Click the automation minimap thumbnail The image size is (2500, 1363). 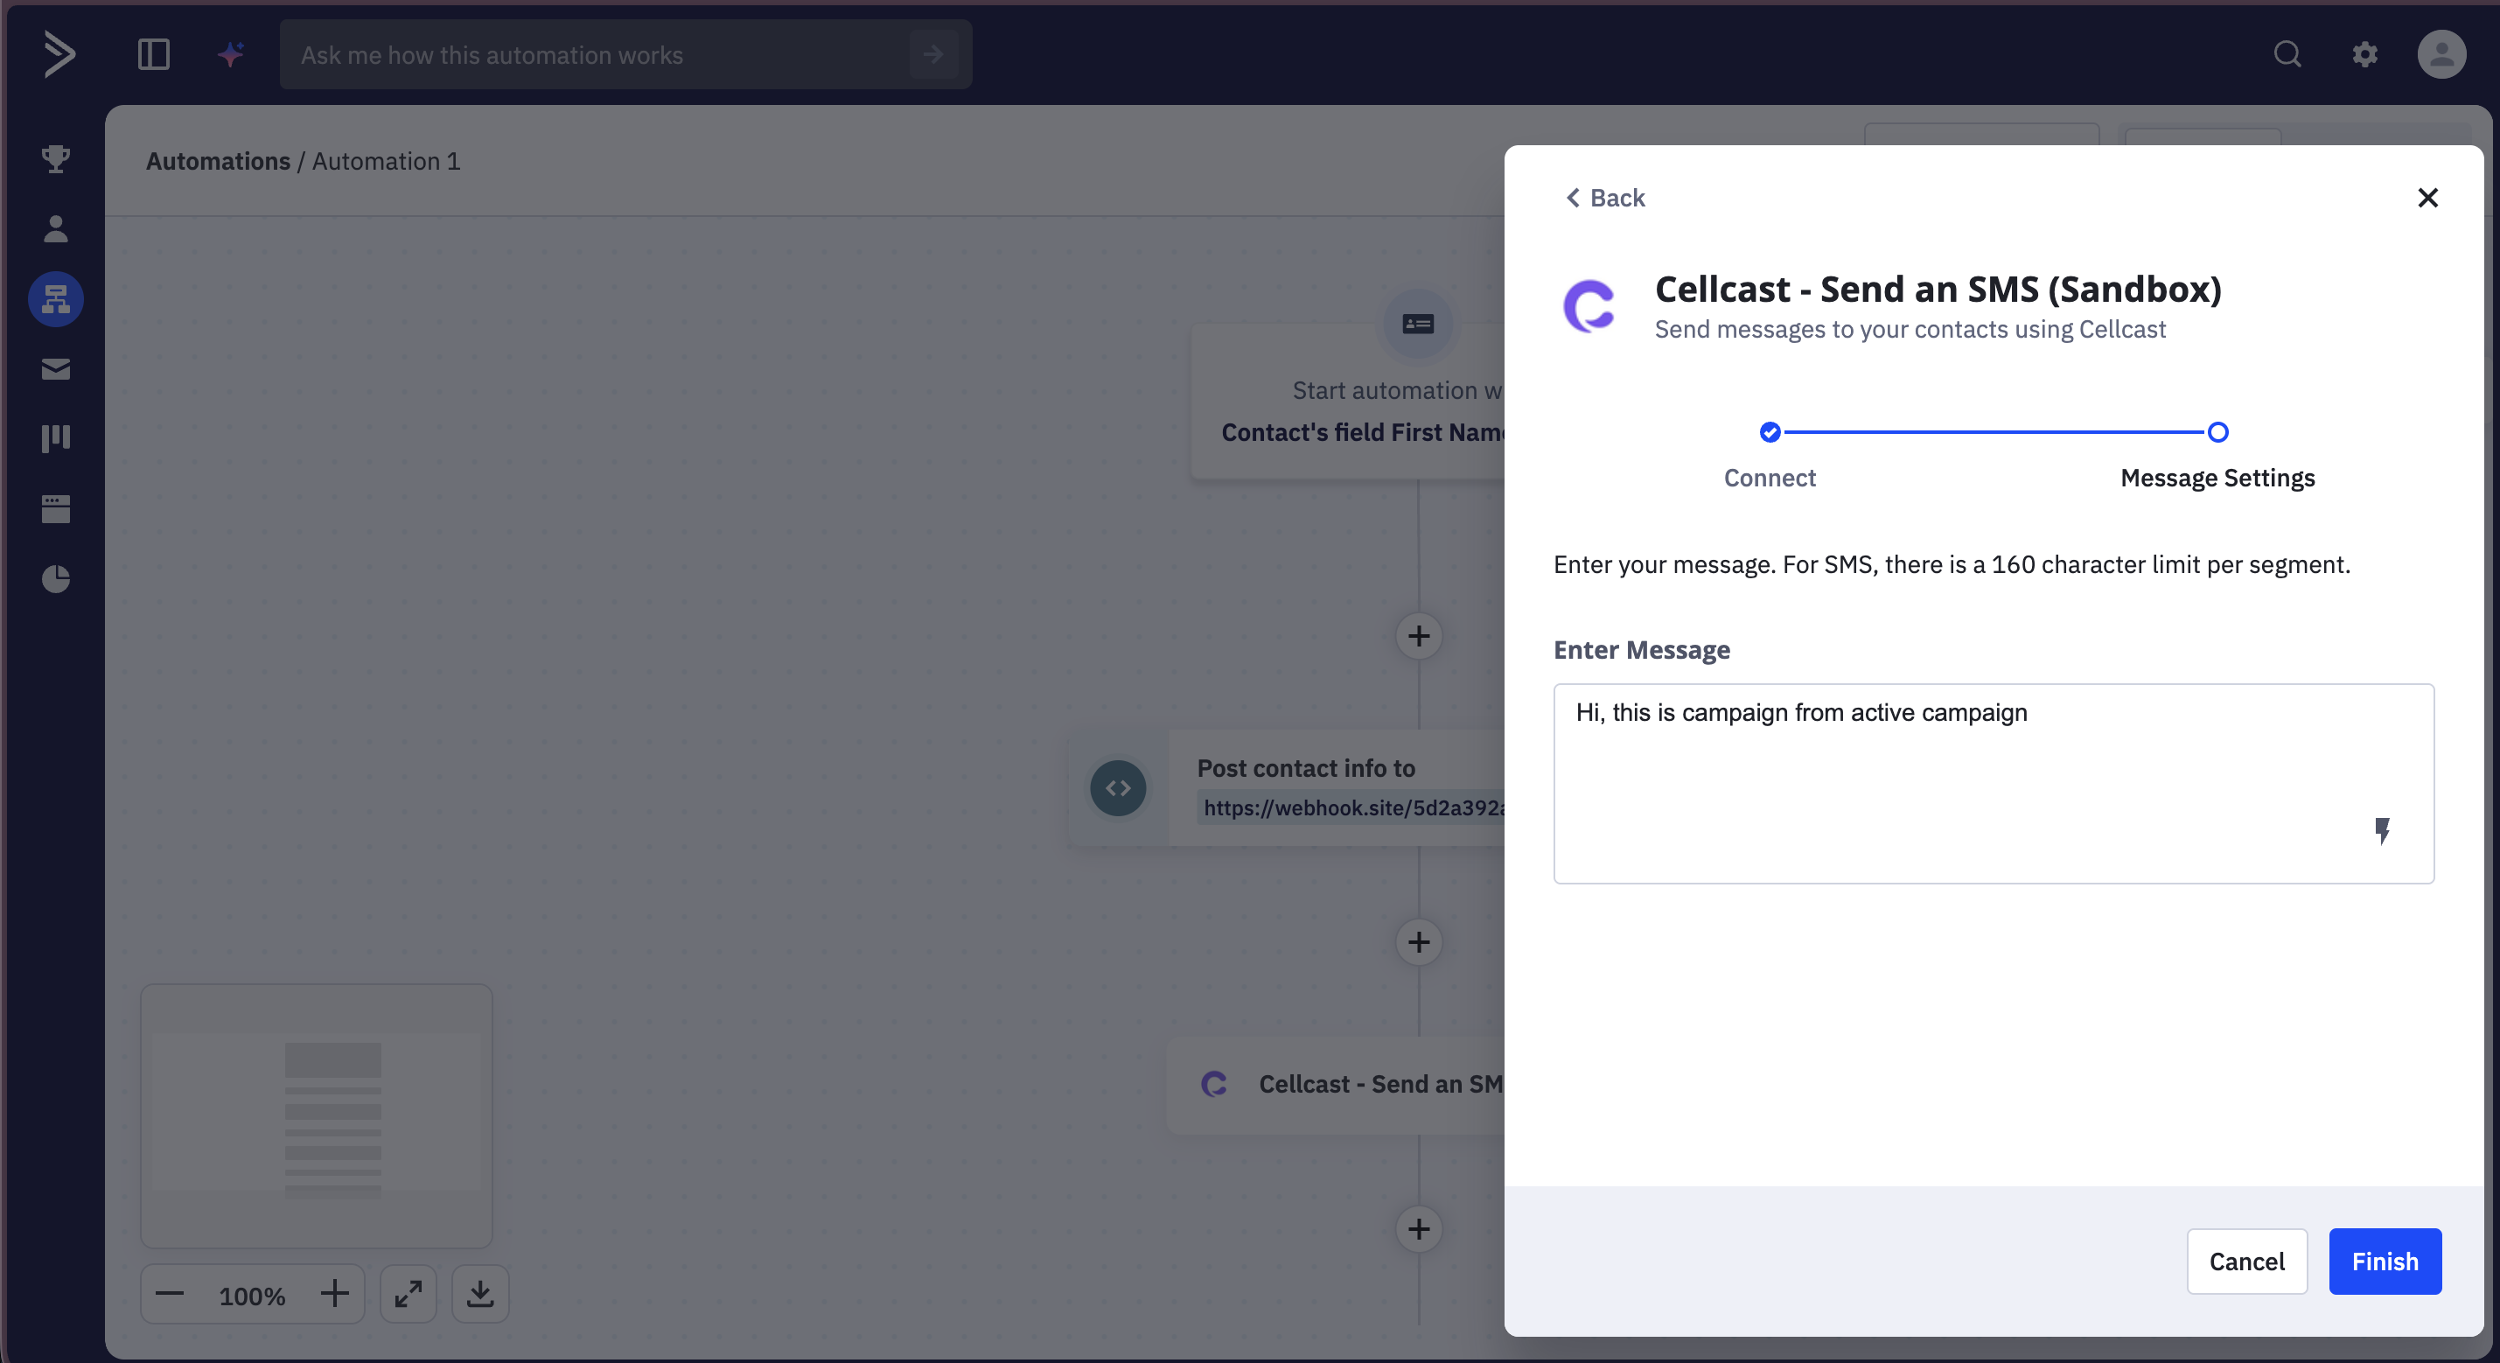coord(317,1115)
